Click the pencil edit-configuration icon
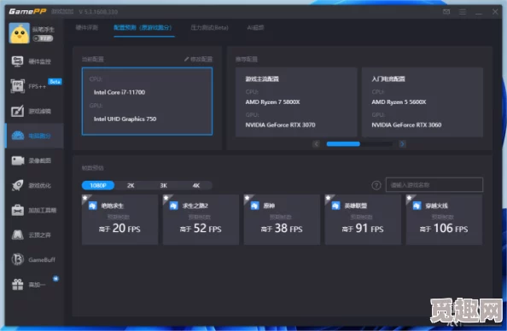Viewport: 507px width, 331px height. point(186,59)
